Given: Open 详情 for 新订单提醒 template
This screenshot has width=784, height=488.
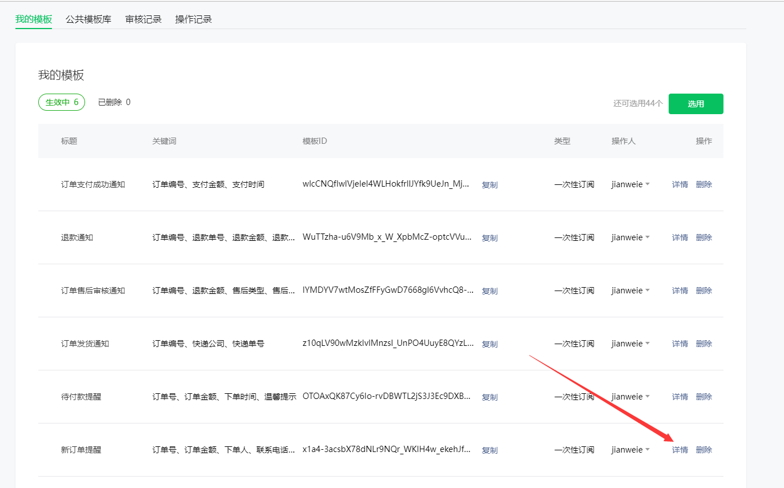Looking at the screenshot, I should (x=680, y=450).
